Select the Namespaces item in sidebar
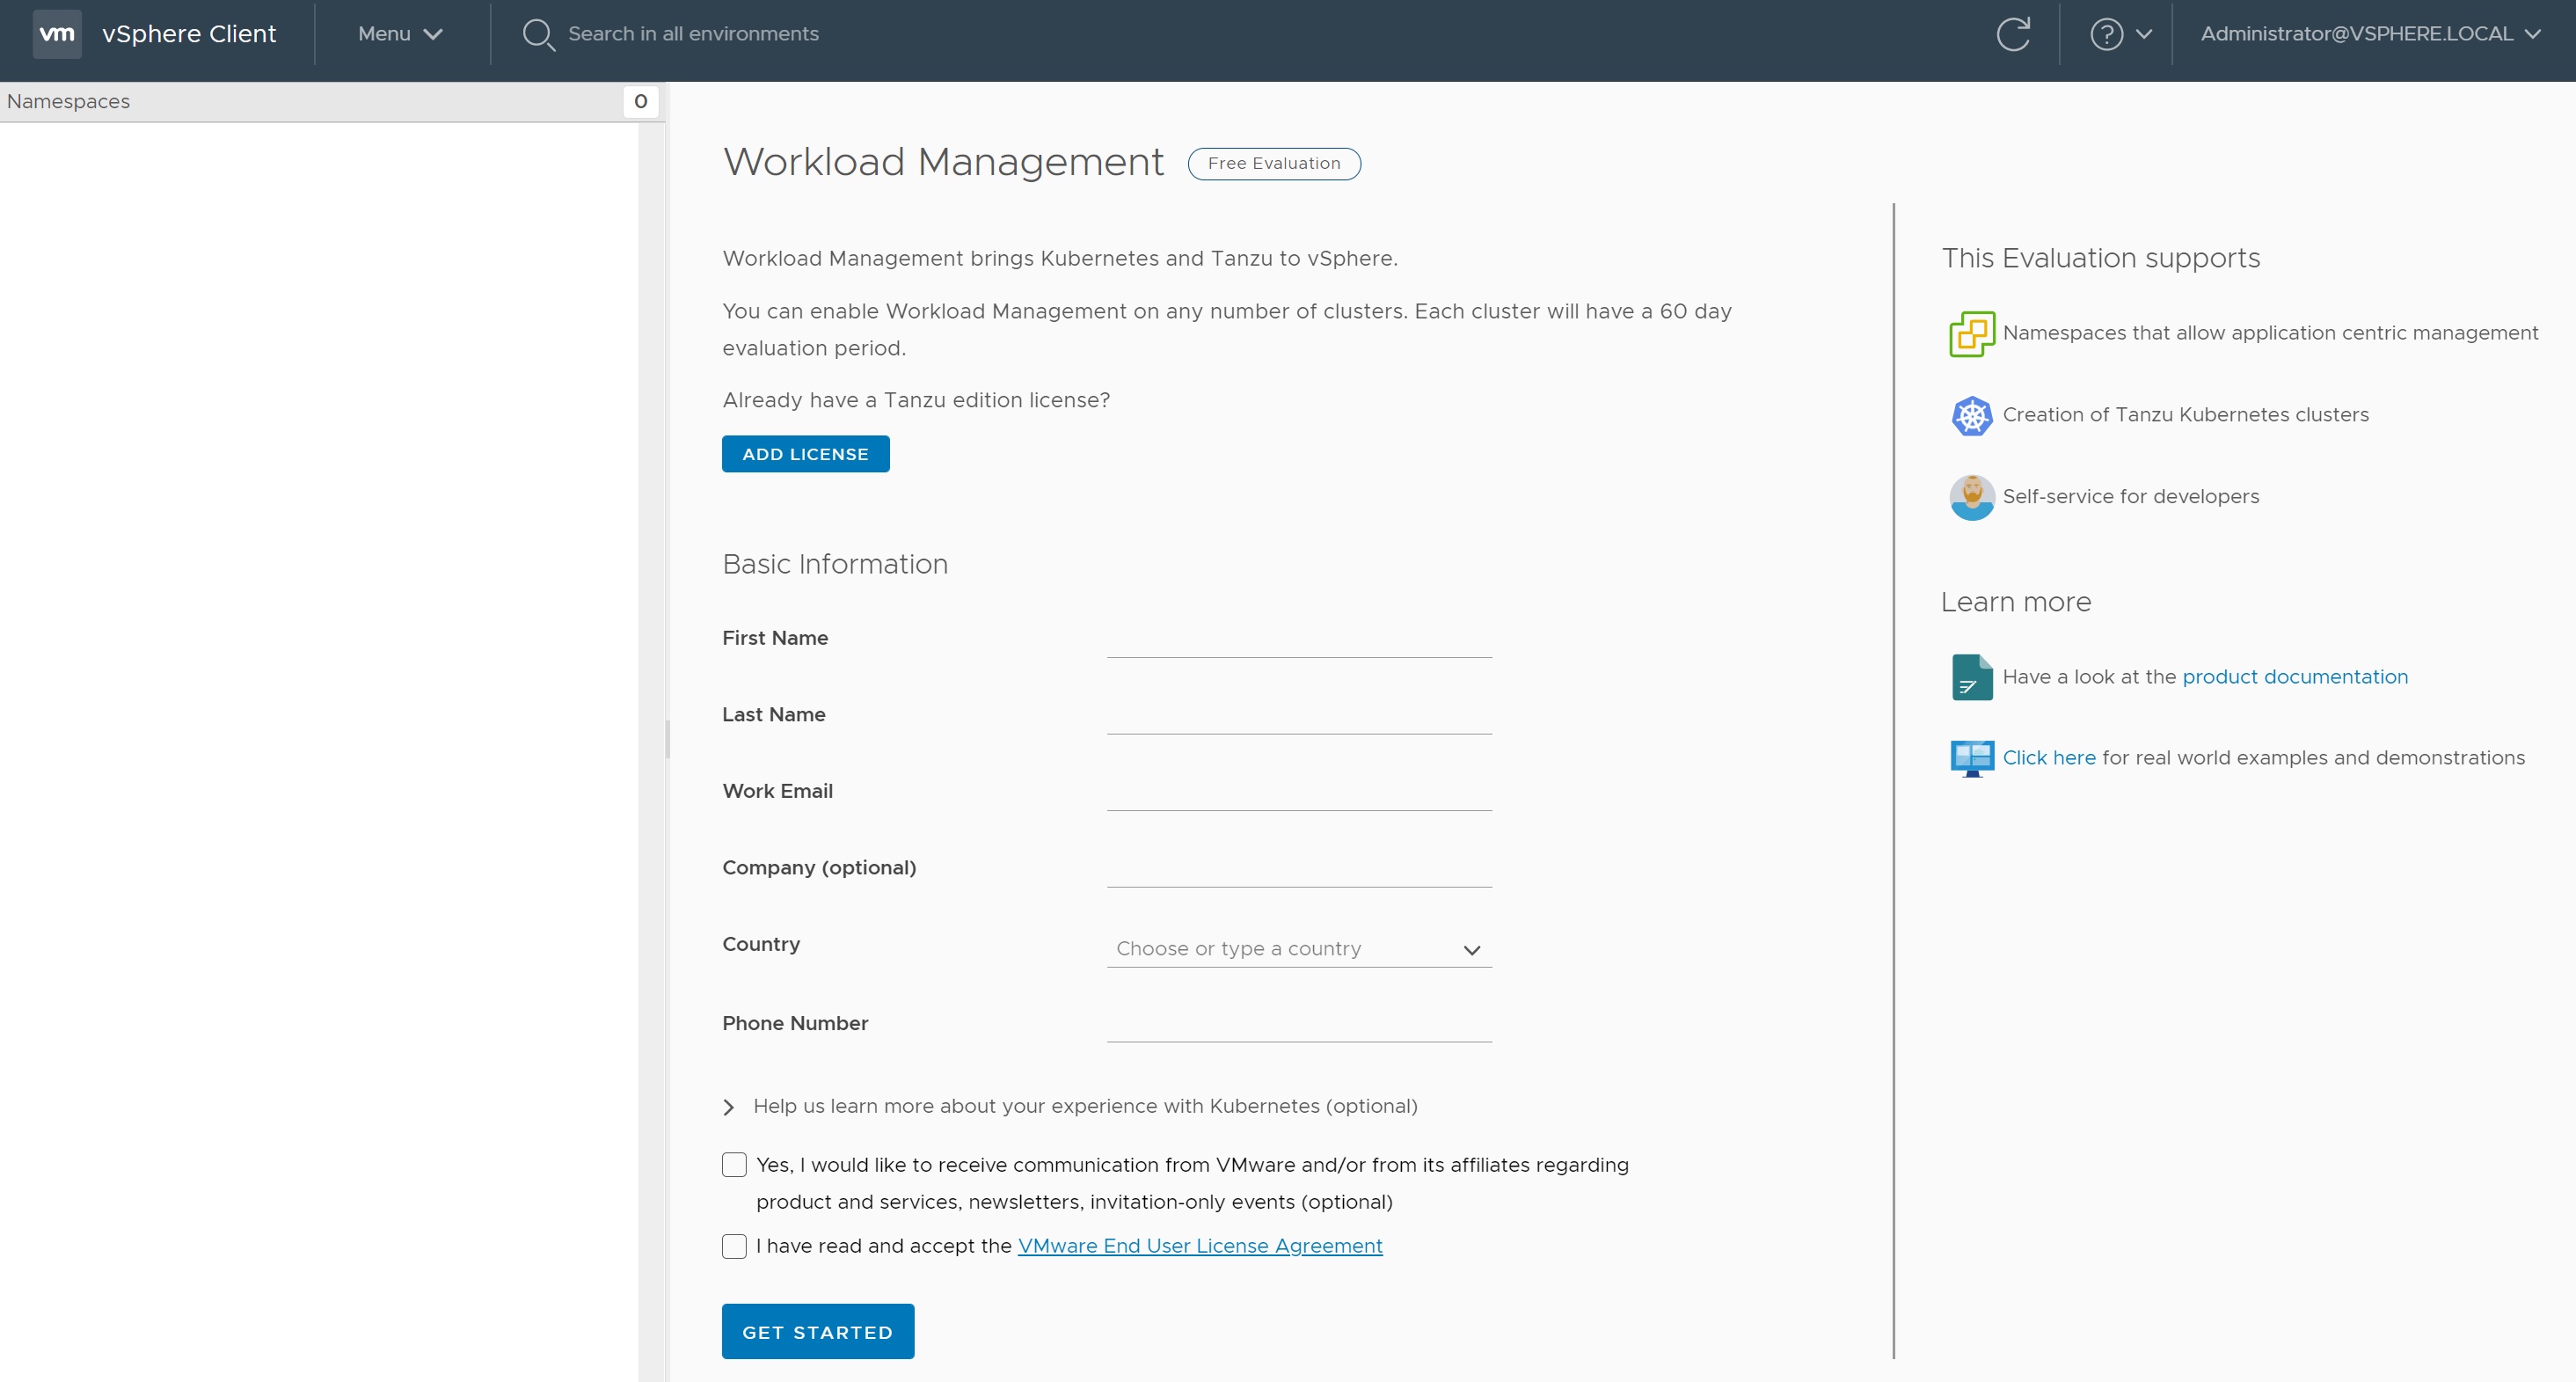 pos(68,101)
